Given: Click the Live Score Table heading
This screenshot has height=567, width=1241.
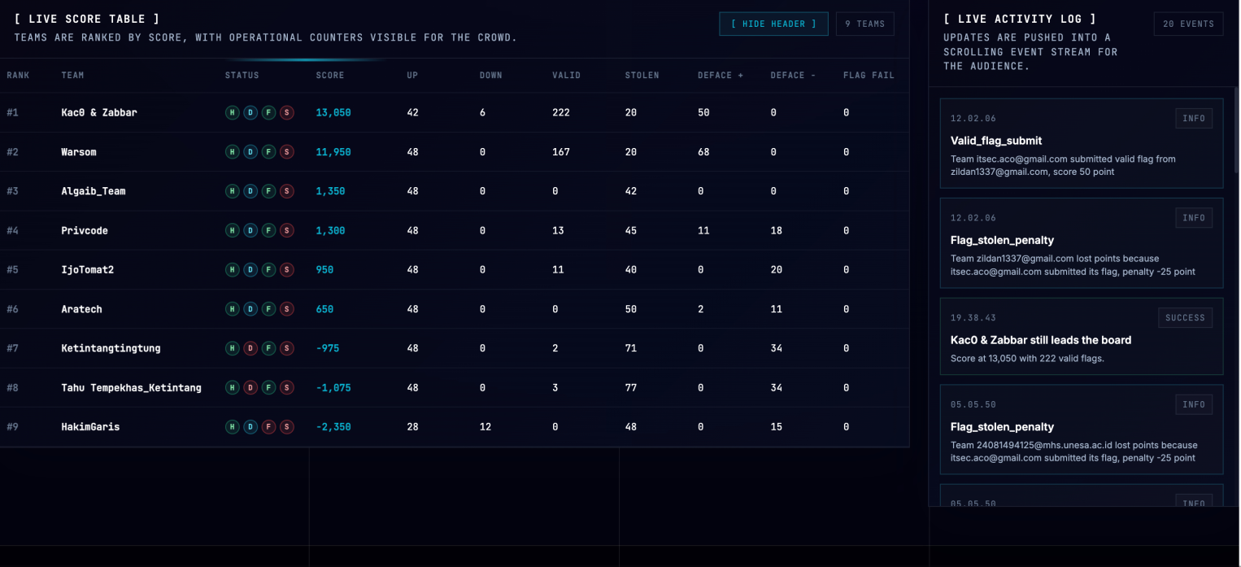Looking at the screenshot, I should (87, 19).
